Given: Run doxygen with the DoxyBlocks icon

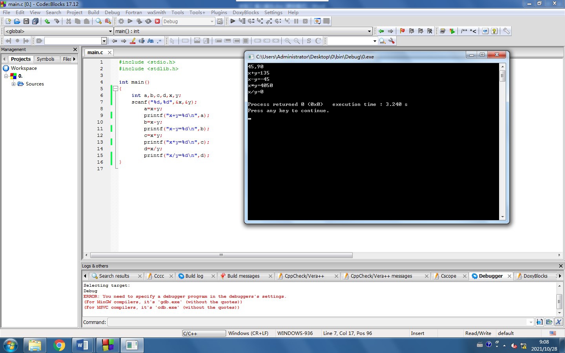Looking at the screenshot, I should point(443,31).
